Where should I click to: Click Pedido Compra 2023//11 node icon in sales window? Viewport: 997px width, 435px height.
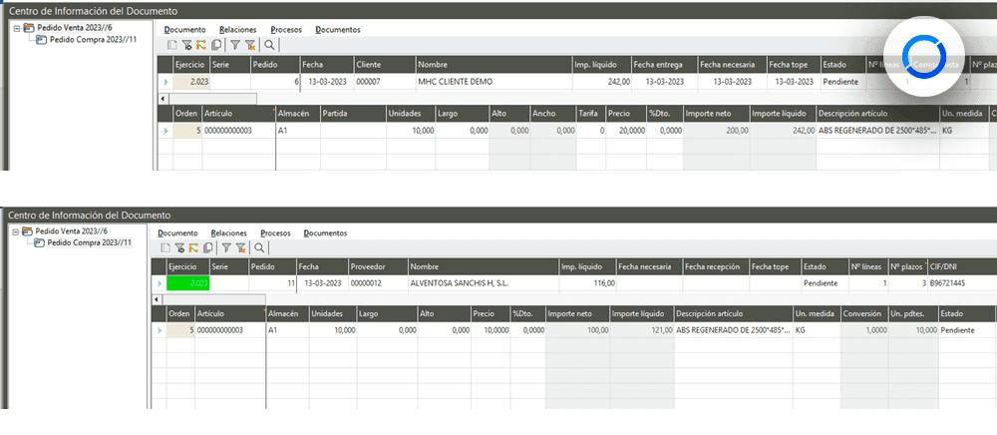pyautogui.click(x=41, y=40)
